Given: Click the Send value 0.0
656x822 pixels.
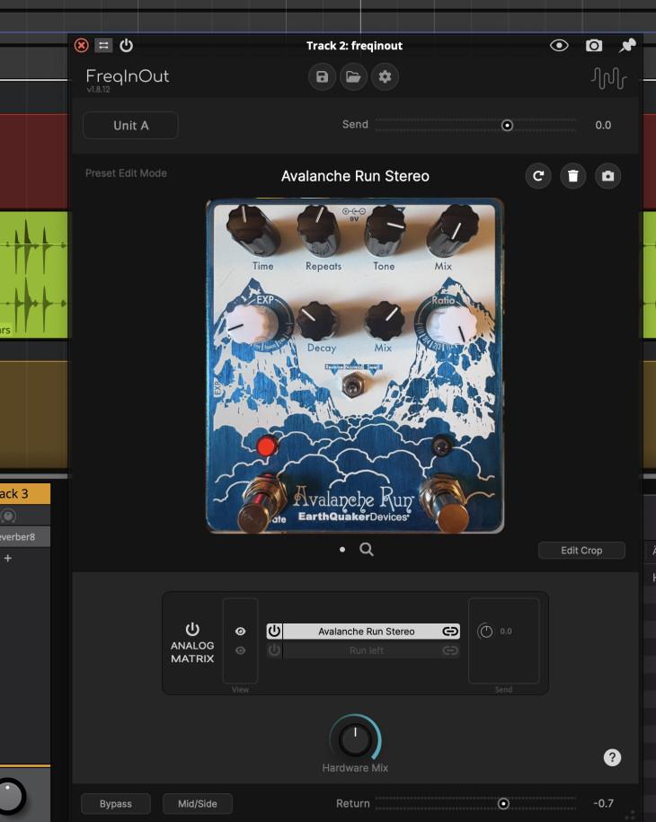Looking at the screenshot, I should [x=603, y=125].
